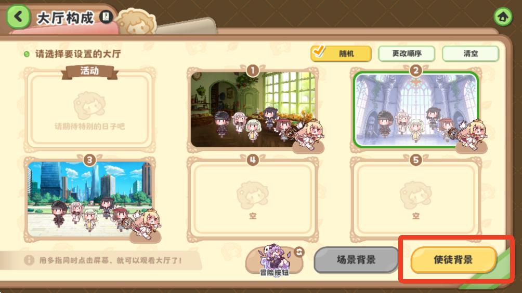
Task: Open the home icon button
Action: coord(503,16)
